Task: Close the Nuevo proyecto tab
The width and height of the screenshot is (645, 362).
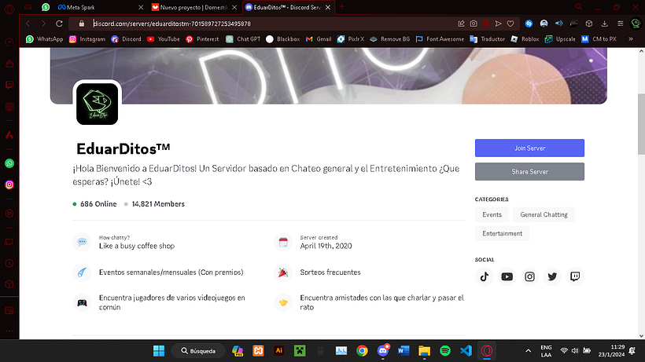Action: (x=234, y=7)
